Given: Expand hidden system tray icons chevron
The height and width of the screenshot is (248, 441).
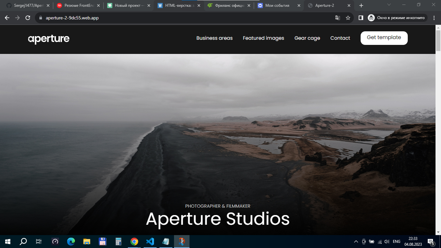Looking at the screenshot, I should [356, 241].
